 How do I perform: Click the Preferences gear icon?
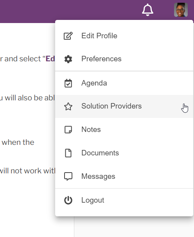(68, 59)
